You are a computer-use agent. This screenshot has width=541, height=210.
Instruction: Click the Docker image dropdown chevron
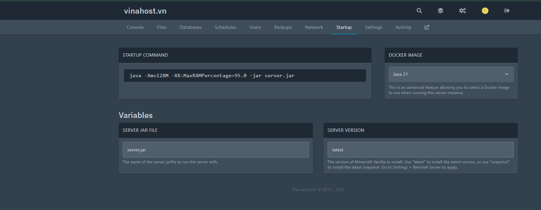pos(506,74)
